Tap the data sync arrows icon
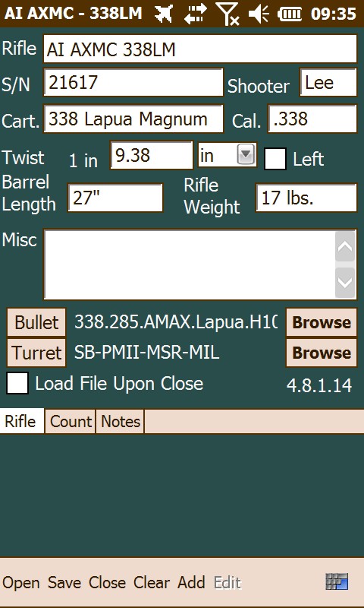 point(196,14)
